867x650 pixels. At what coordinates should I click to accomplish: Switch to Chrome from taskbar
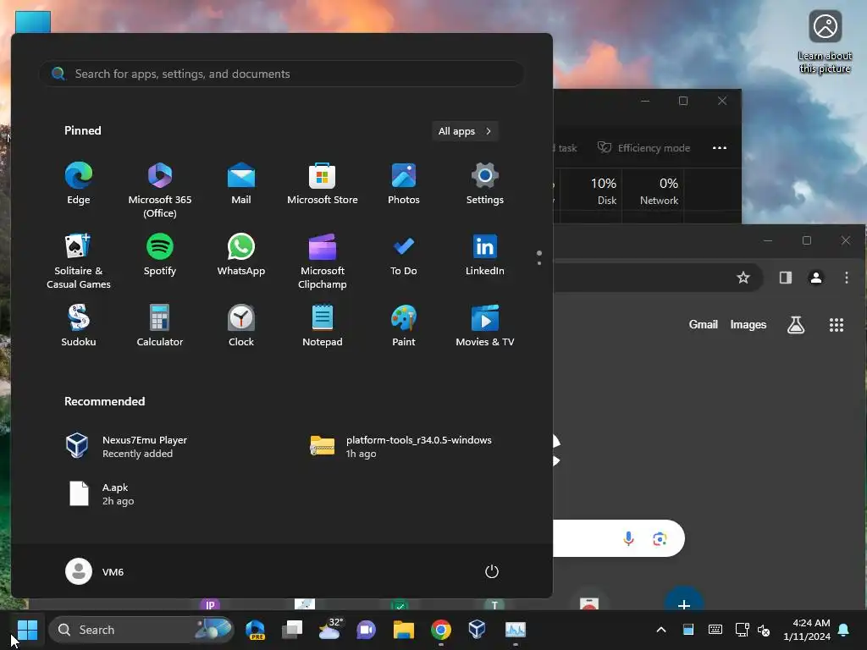click(x=441, y=630)
